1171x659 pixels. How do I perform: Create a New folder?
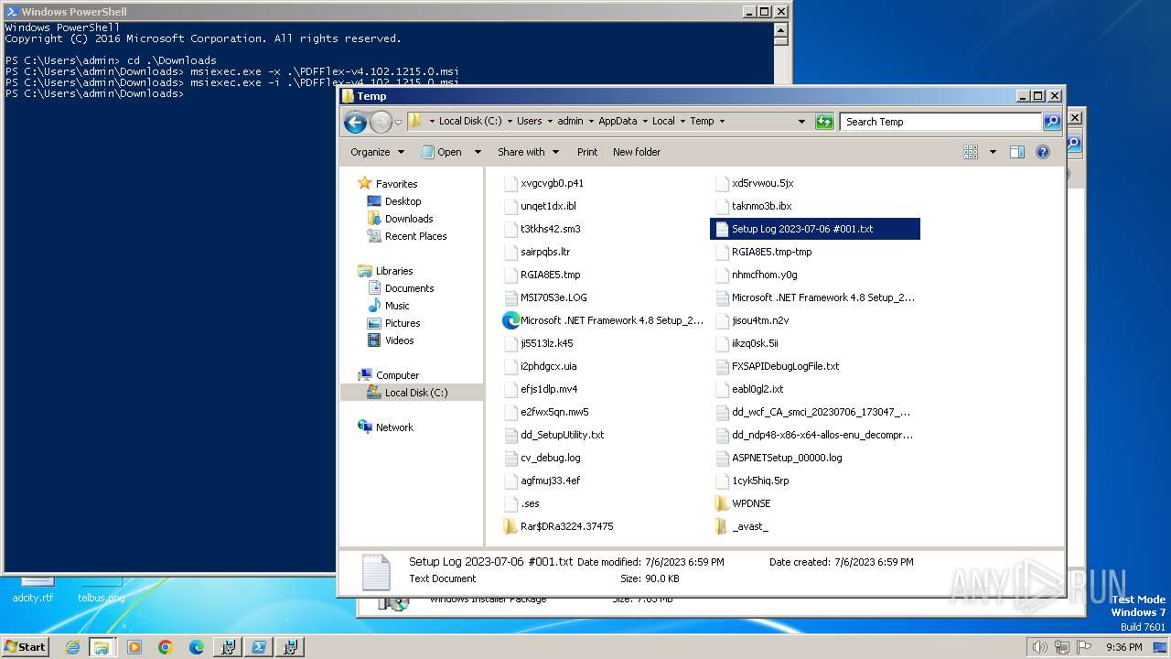637,152
